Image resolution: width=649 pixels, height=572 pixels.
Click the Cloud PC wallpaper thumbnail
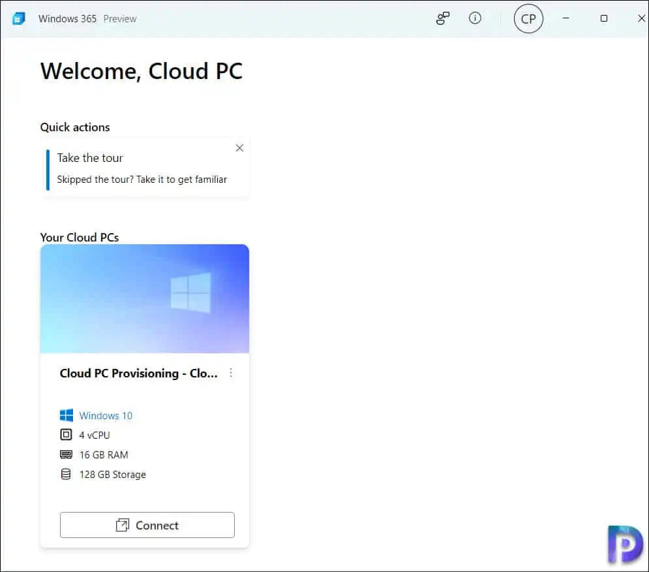click(145, 298)
